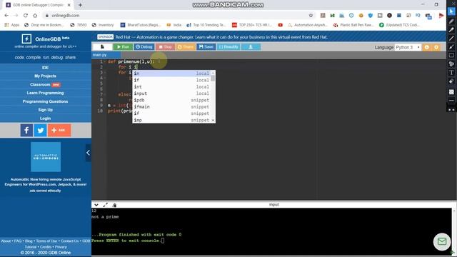Open Programming Questions page
Image resolution: width=457 pixels, height=257 pixels.
pyautogui.click(x=45, y=101)
